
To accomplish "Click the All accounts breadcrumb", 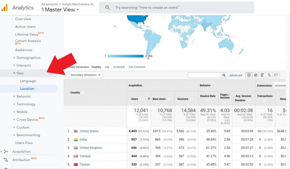I will 50,4.
